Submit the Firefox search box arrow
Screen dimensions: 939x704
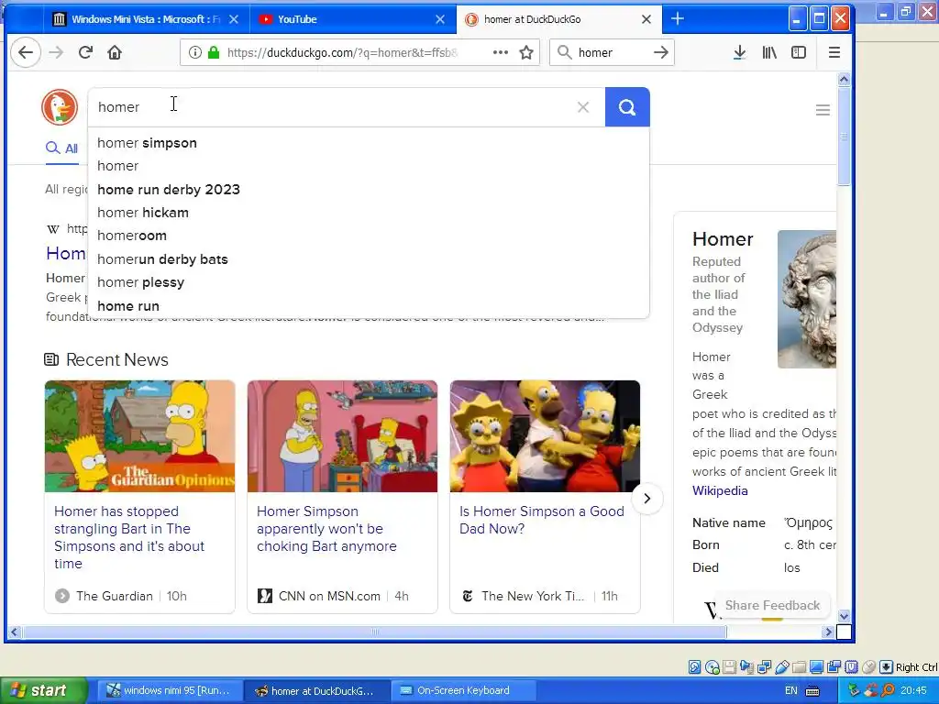660,52
